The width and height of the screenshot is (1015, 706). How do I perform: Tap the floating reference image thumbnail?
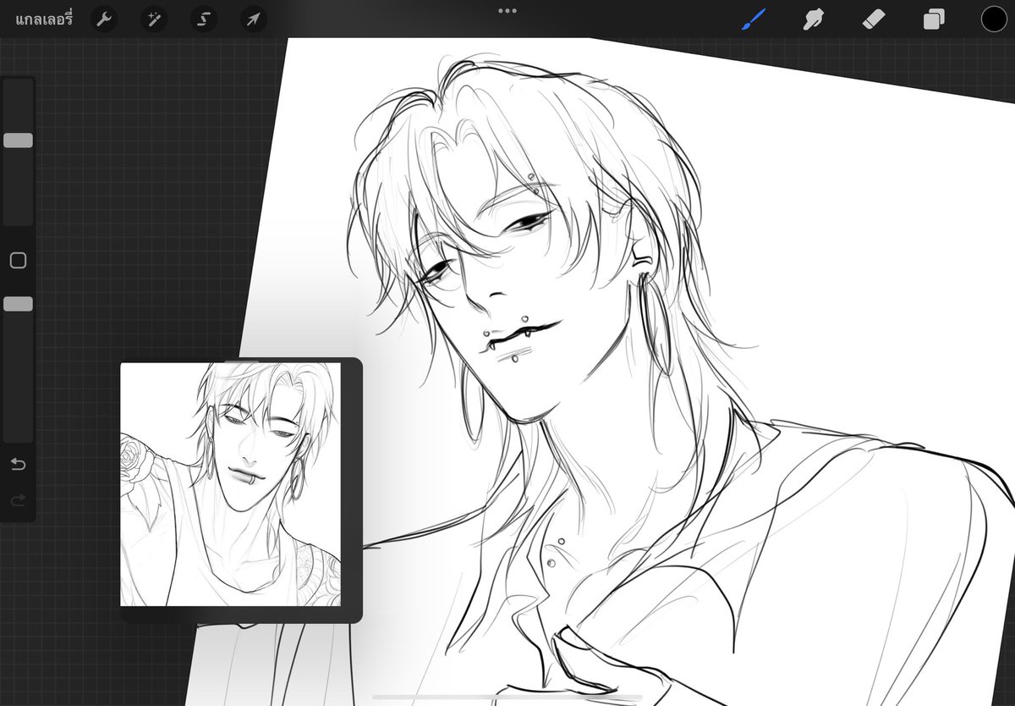pos(230,484)
